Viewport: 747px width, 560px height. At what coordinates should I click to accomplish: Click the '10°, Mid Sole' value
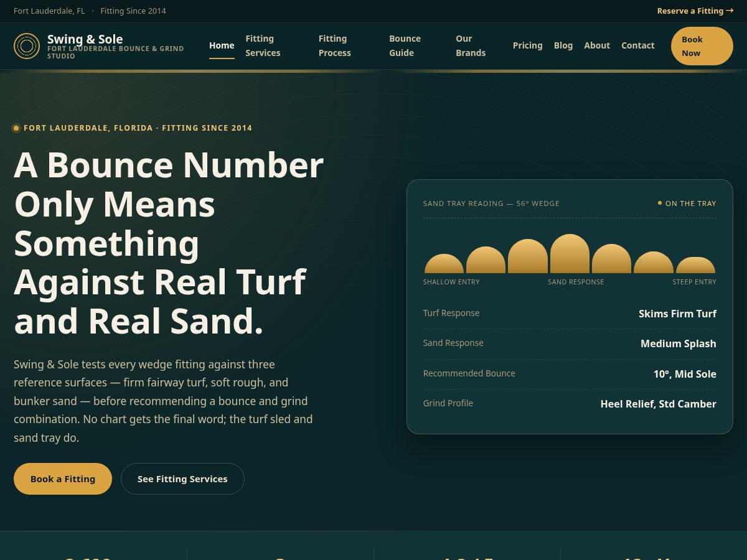point(685,374)
